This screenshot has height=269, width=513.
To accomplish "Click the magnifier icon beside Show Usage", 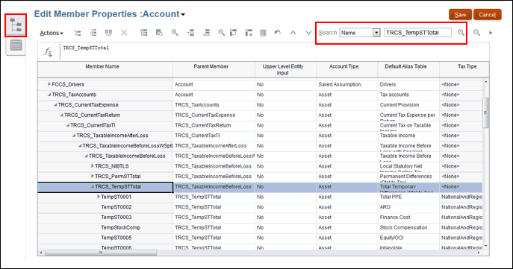I will click(x=175, y=33).
